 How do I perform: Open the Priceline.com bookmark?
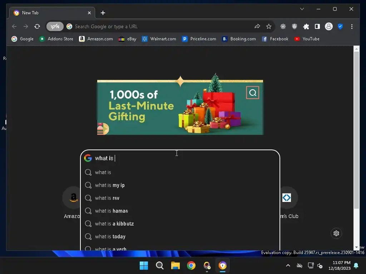[199, 39]
